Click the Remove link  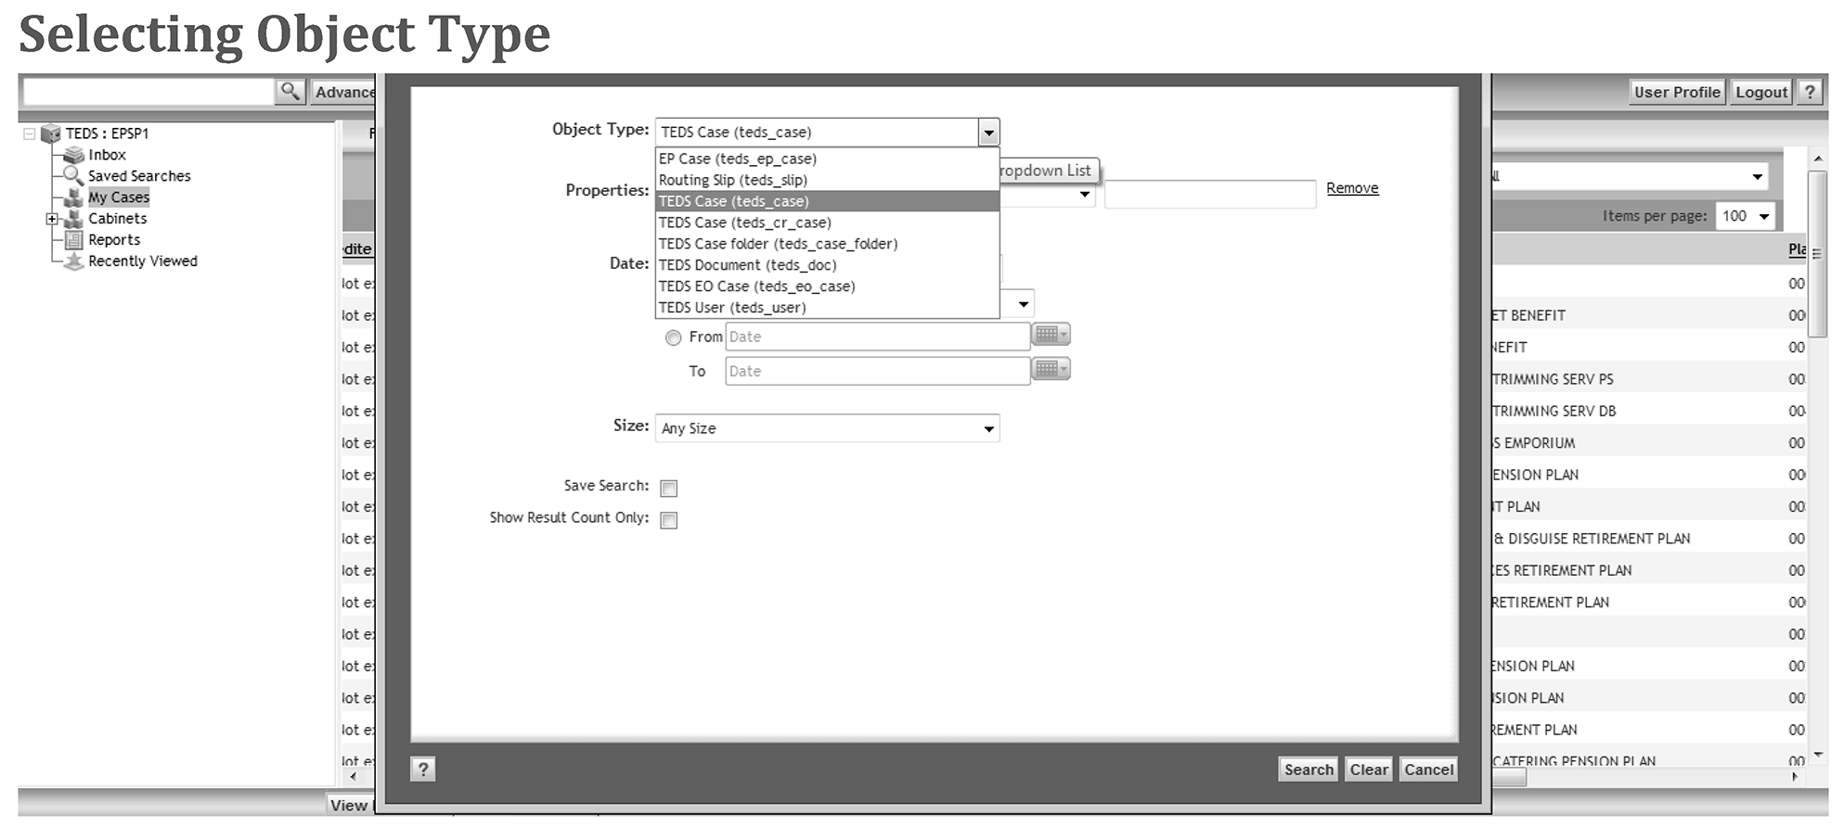pyautogui.click(x=1351, y=188)
